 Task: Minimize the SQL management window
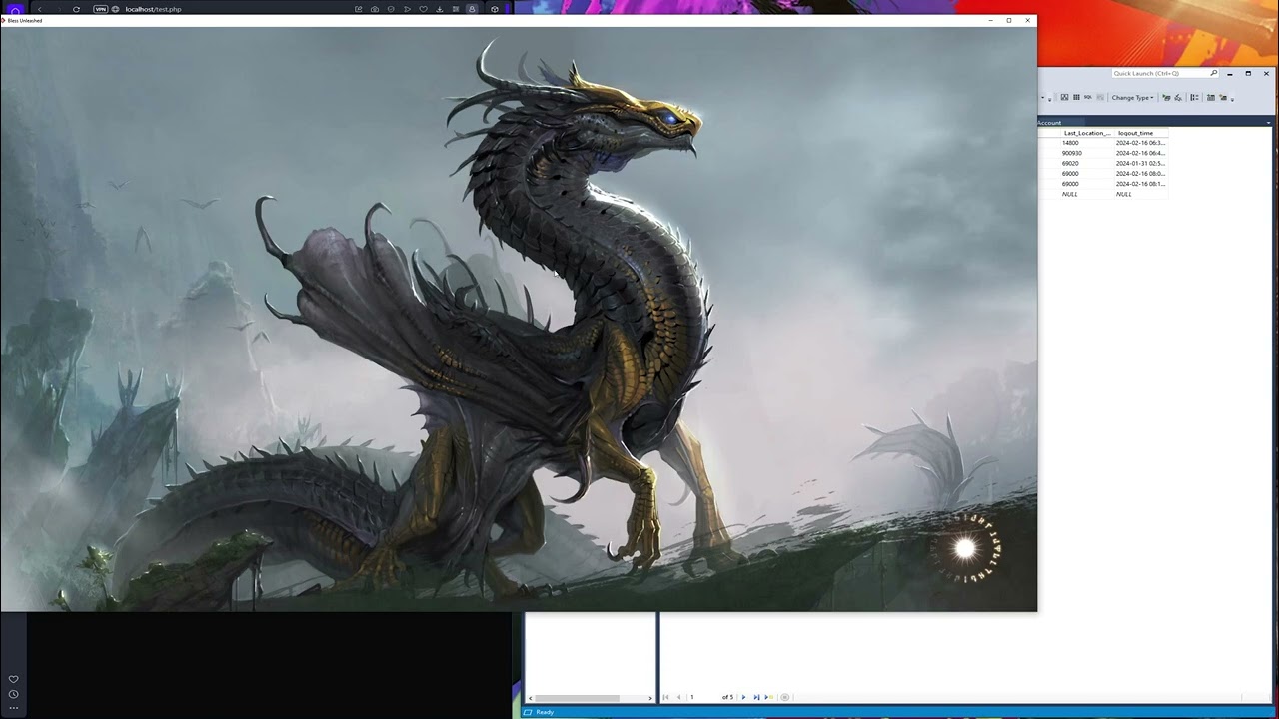(x=1229, y=73)
